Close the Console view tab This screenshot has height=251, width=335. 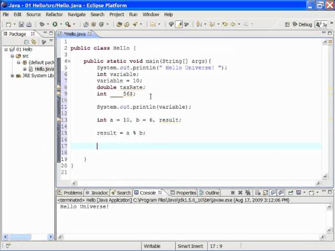(160, 193)
